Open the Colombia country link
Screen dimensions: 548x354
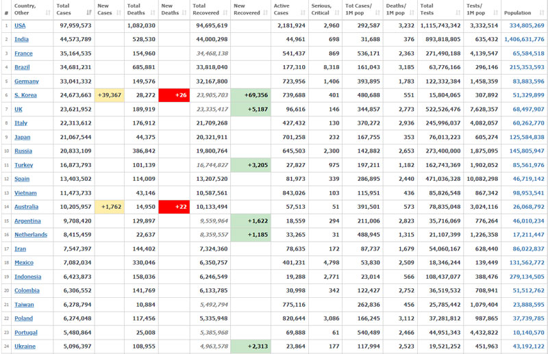(x=27, y=291)
